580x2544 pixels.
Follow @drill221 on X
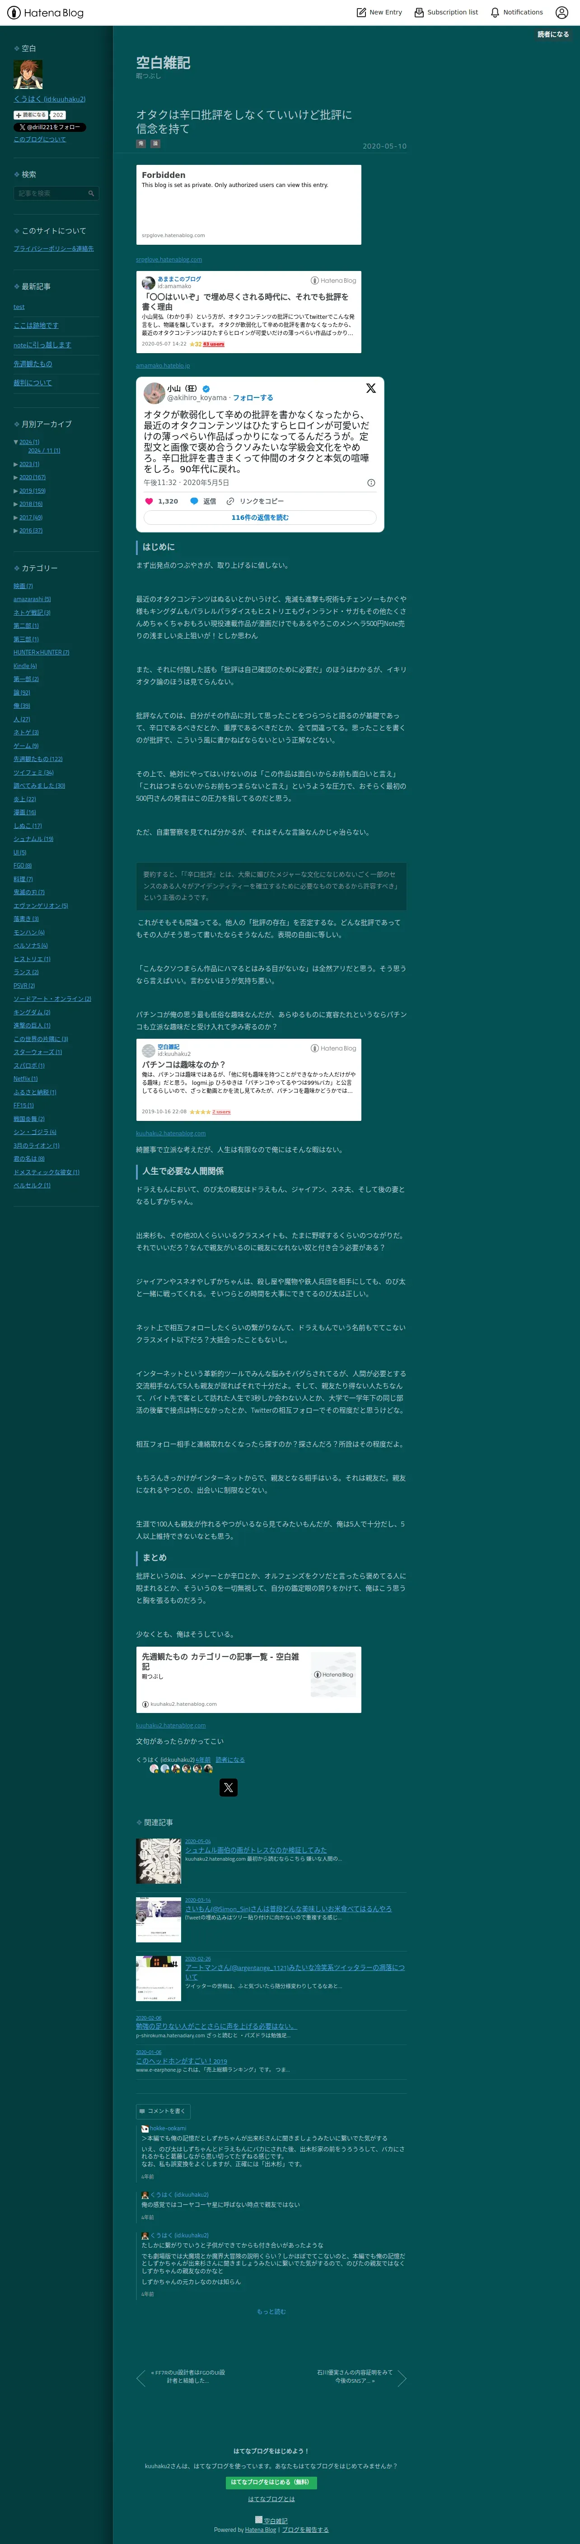tap(49, 127)
